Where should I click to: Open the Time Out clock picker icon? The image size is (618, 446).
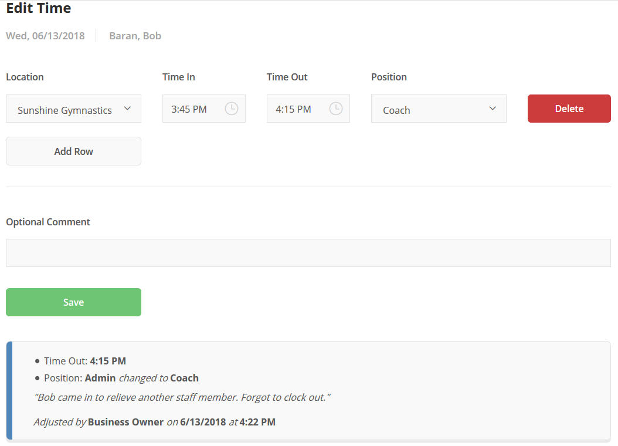click(336, 109)
